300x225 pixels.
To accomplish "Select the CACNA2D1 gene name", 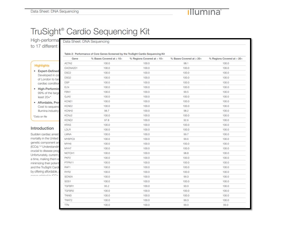I will 71,68.
